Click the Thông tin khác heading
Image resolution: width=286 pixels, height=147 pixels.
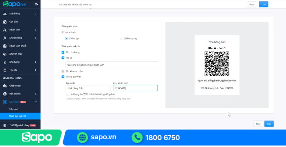70,27
